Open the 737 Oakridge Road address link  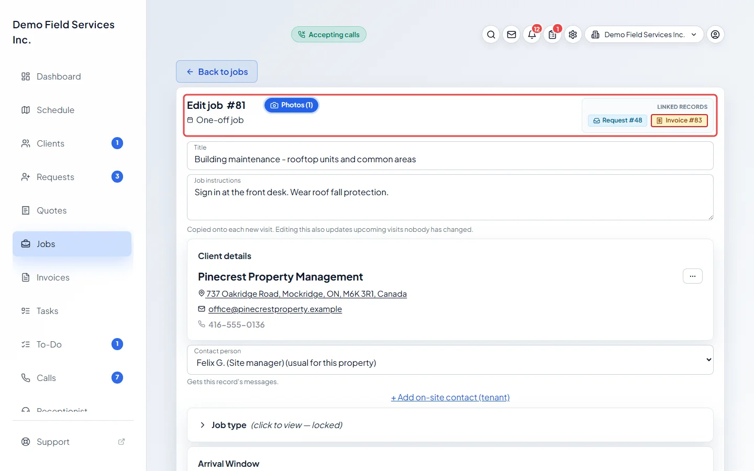[x=306, y=294]
